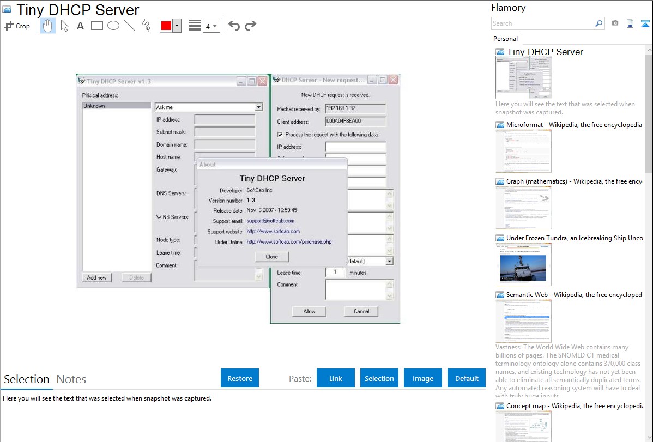Screen dimensions: 653x442
Task: Choose the arrow pointer tool
Action: pos(64,26)
